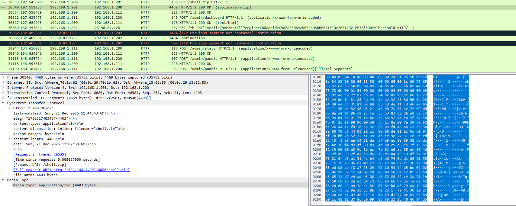The image size is (516, 206).
Task: Select the etag header line
Action: pos(45,118)
